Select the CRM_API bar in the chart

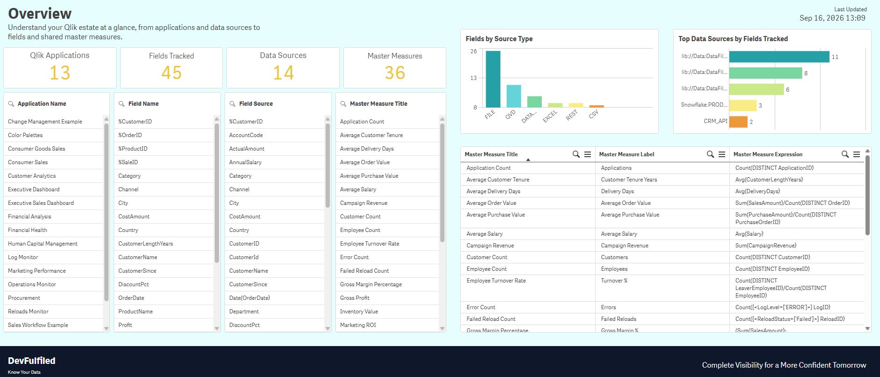[738, 122]
